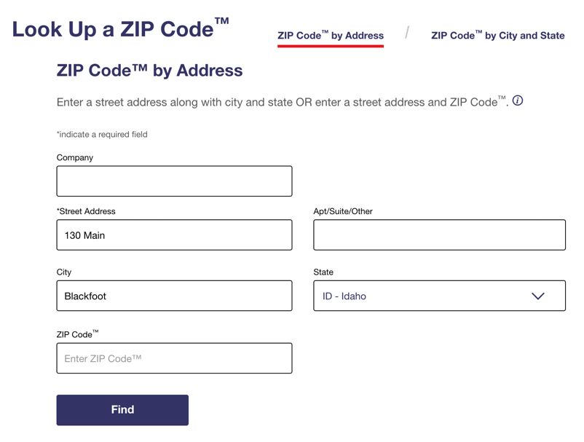Switch to ZIP Code by Address tab
Screen dimensions: 584x442
coord(331,36)
